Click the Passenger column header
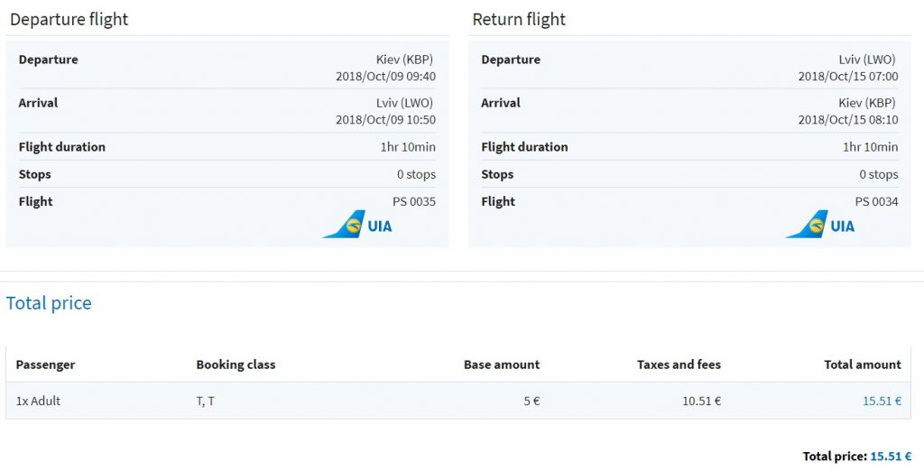This screenshot has width=924, height=471. (x=45, y=365)
